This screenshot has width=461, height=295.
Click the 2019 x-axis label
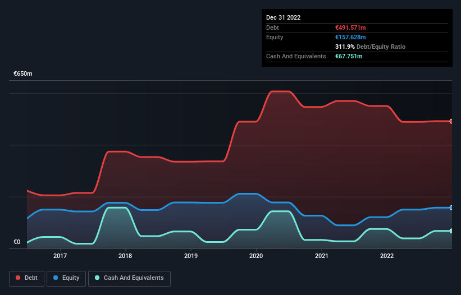pos(191,256)
